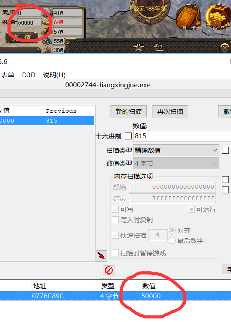Toggle the 写入时复制 copy-on-write checkbox
This screenshot has height=322, width=231.
pos(115,220)
